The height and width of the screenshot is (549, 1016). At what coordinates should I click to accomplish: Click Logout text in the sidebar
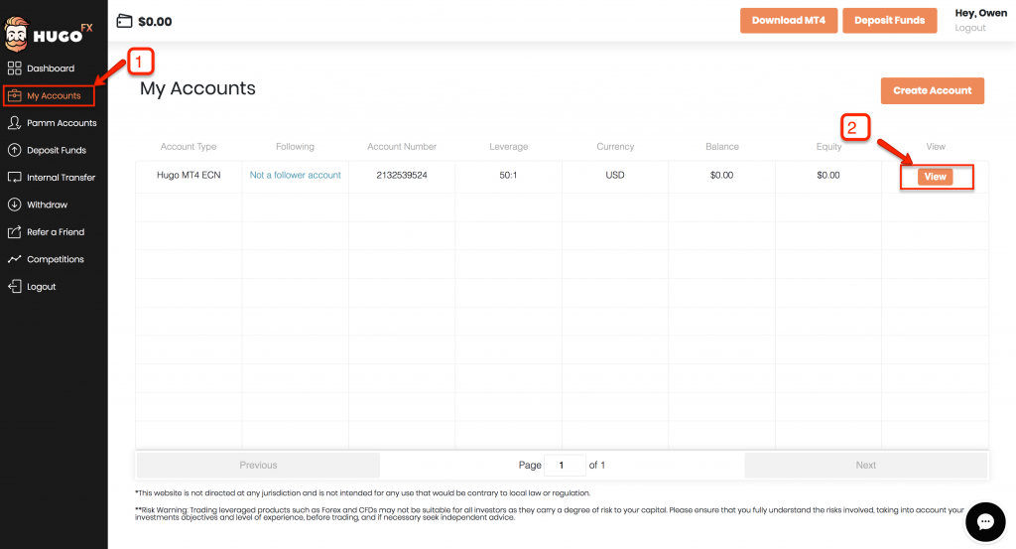tap(42, 287)
